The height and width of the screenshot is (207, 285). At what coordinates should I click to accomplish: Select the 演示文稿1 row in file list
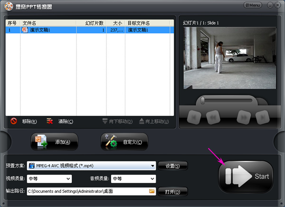click(x=90, y=30)
